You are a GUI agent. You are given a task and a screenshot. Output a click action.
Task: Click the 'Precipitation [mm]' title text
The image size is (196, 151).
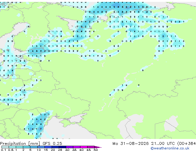point(20,144)
